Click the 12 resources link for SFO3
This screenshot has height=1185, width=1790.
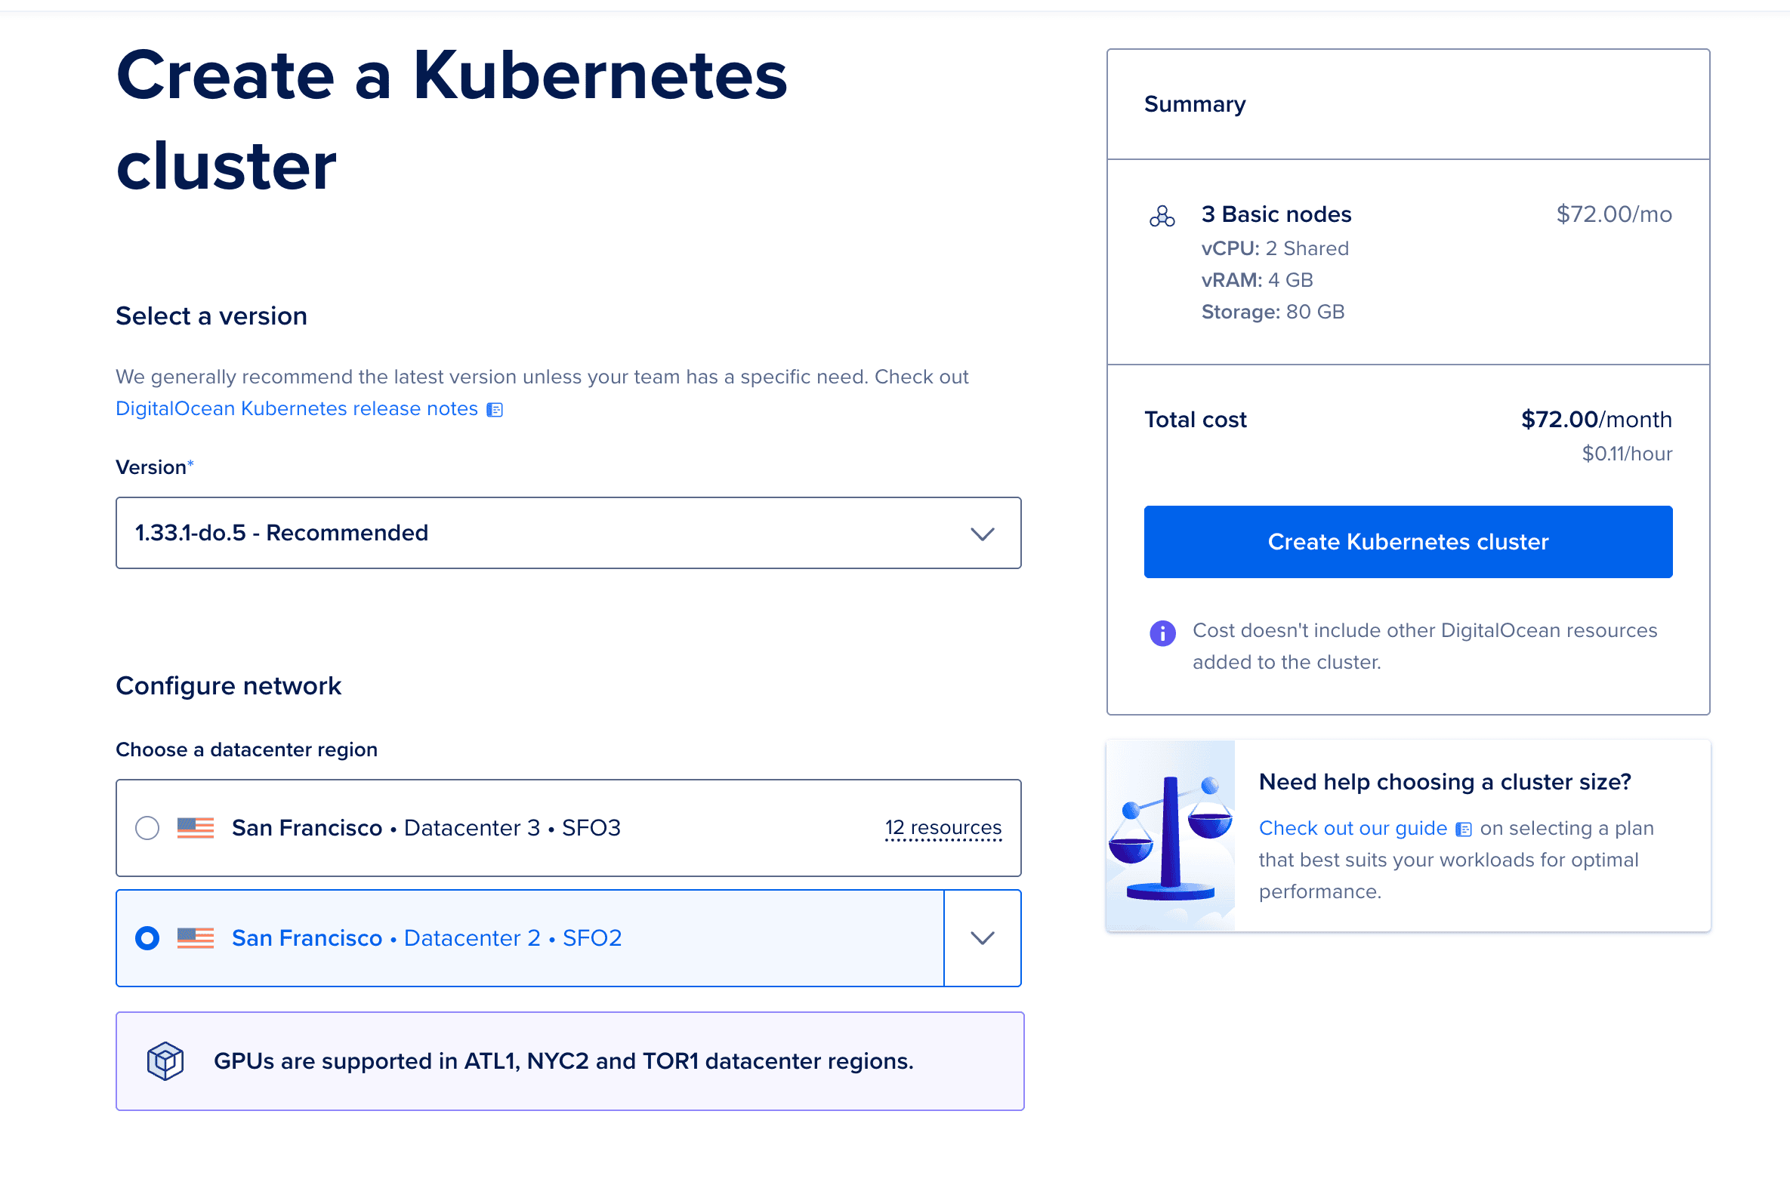[x=943, y=827]
